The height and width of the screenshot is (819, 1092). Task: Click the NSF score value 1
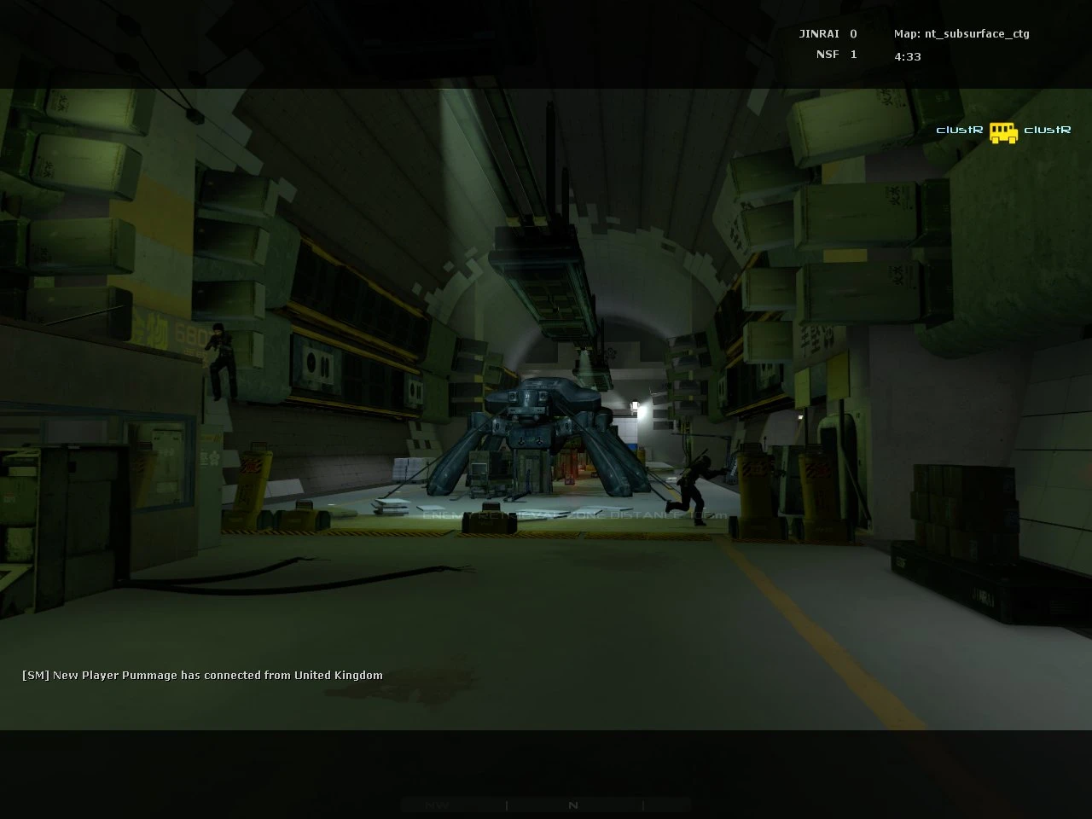click(x=853, y=54)
